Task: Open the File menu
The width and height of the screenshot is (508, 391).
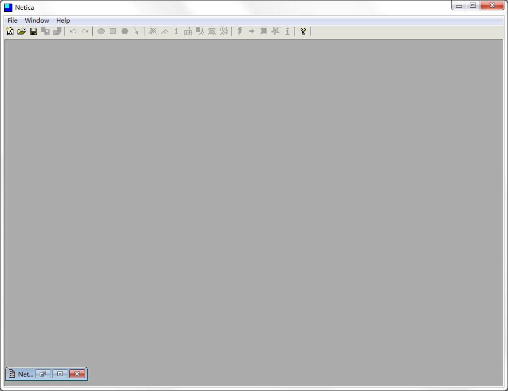Action: pos(12,21)
